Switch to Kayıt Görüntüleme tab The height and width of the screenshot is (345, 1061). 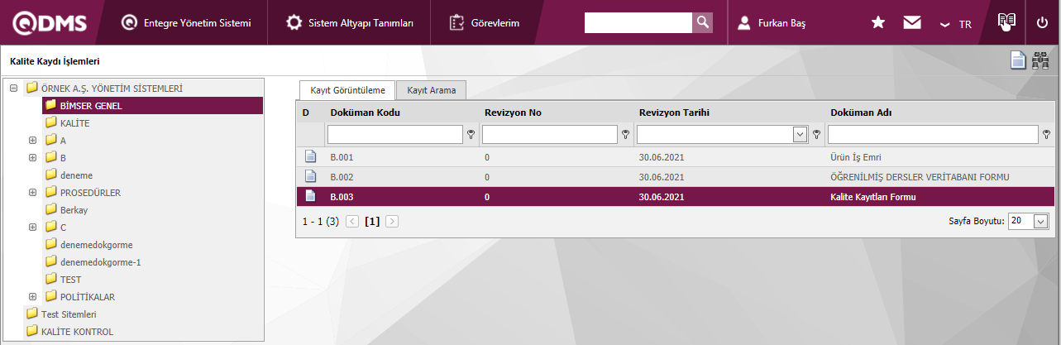347,89
